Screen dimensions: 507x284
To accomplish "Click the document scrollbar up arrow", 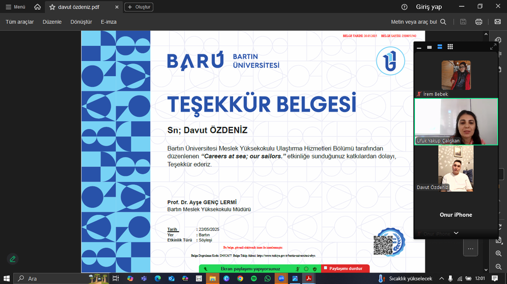I will 486,34.
